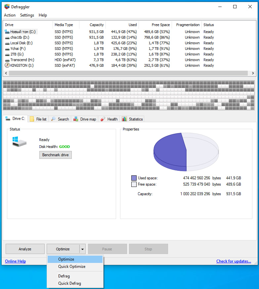This screenshot has width=259, height=289.
Task: Click the drive list left scroll arrow
Action: 6,73
